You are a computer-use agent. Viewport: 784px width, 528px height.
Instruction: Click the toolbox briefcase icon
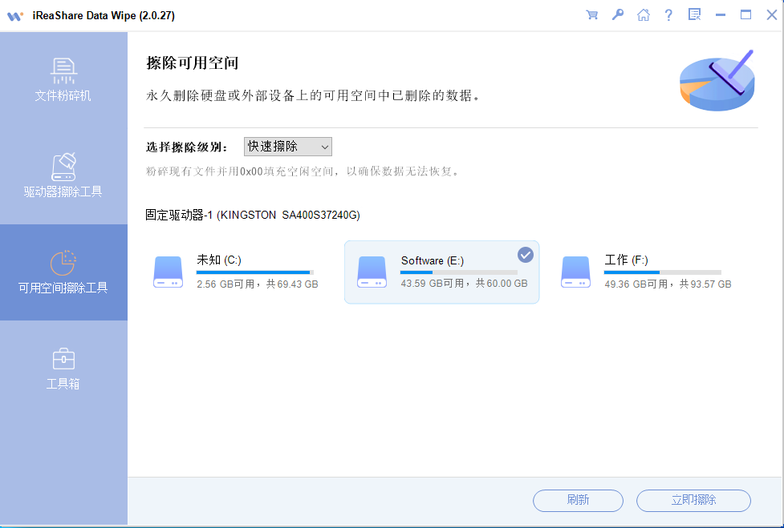(63, 359)
